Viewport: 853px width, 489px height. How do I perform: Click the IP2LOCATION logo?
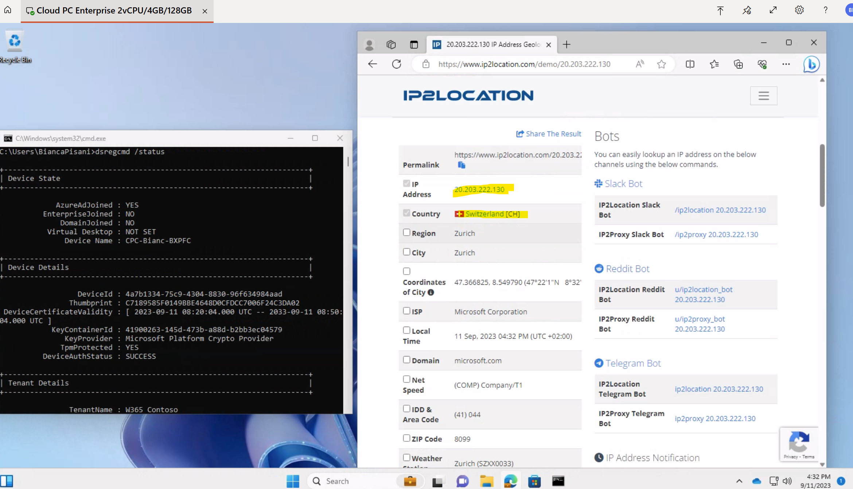468,95
